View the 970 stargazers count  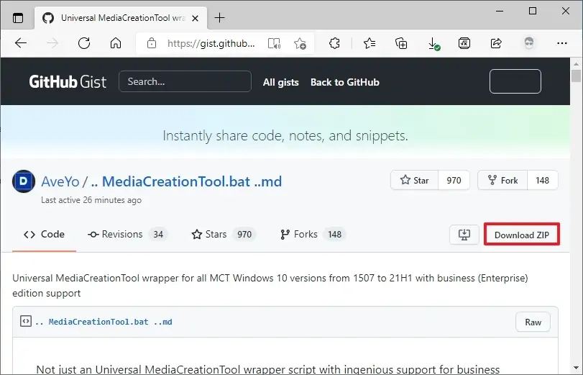point(454,180)
